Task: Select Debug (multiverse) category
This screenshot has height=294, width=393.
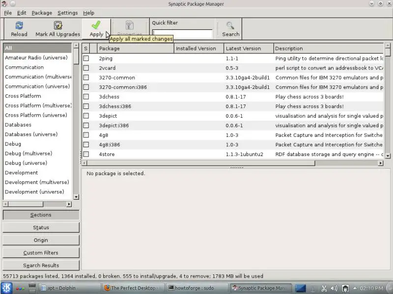Action: tap(37, 154)
